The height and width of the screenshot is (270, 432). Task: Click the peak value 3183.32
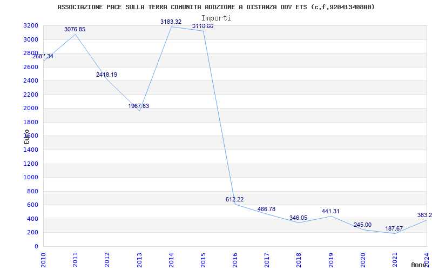pyautogui.click(x=171, y=22)
